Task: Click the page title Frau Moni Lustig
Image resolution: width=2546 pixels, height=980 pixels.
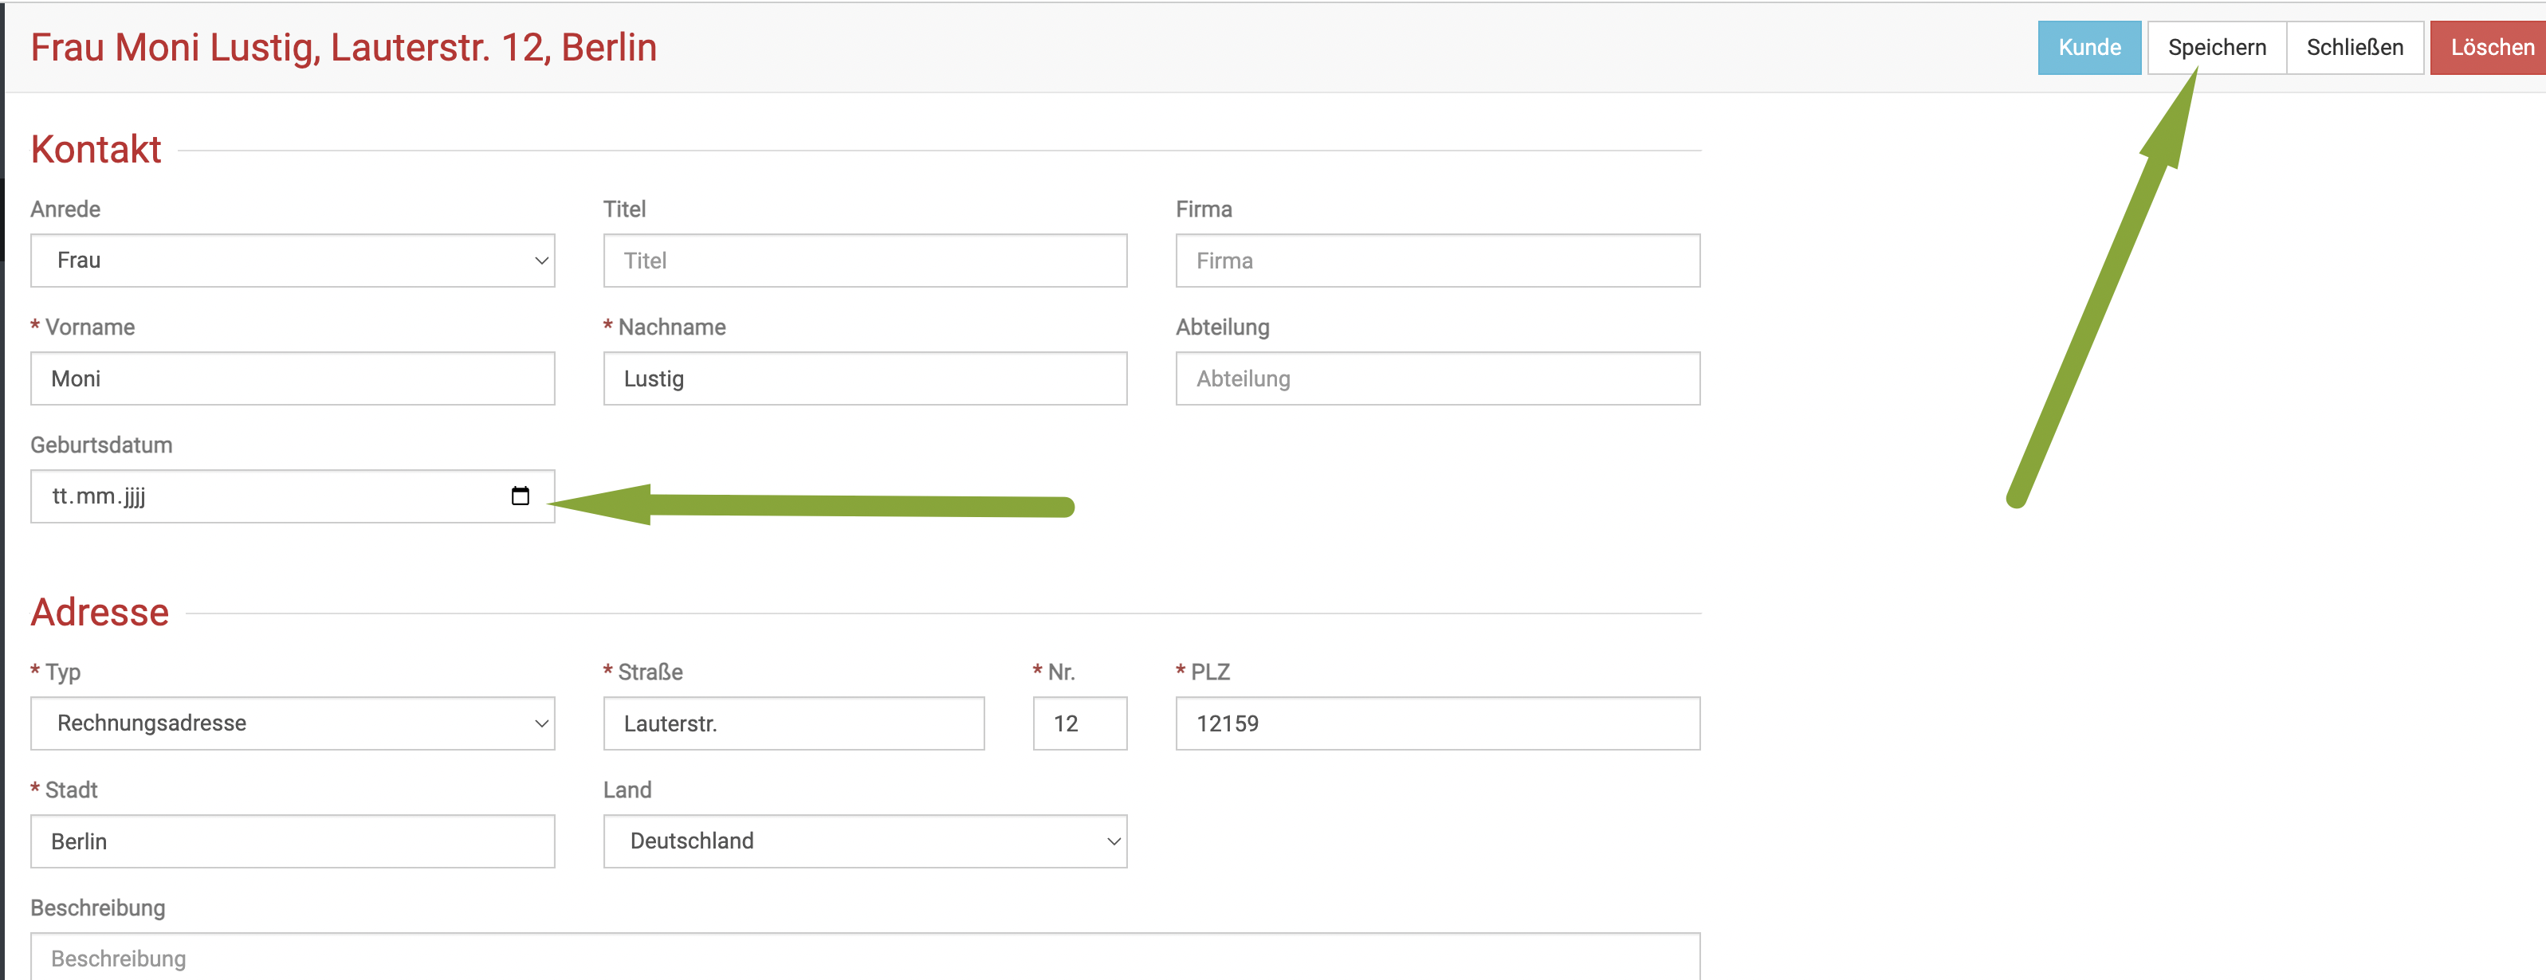Action: click(343, 48)
